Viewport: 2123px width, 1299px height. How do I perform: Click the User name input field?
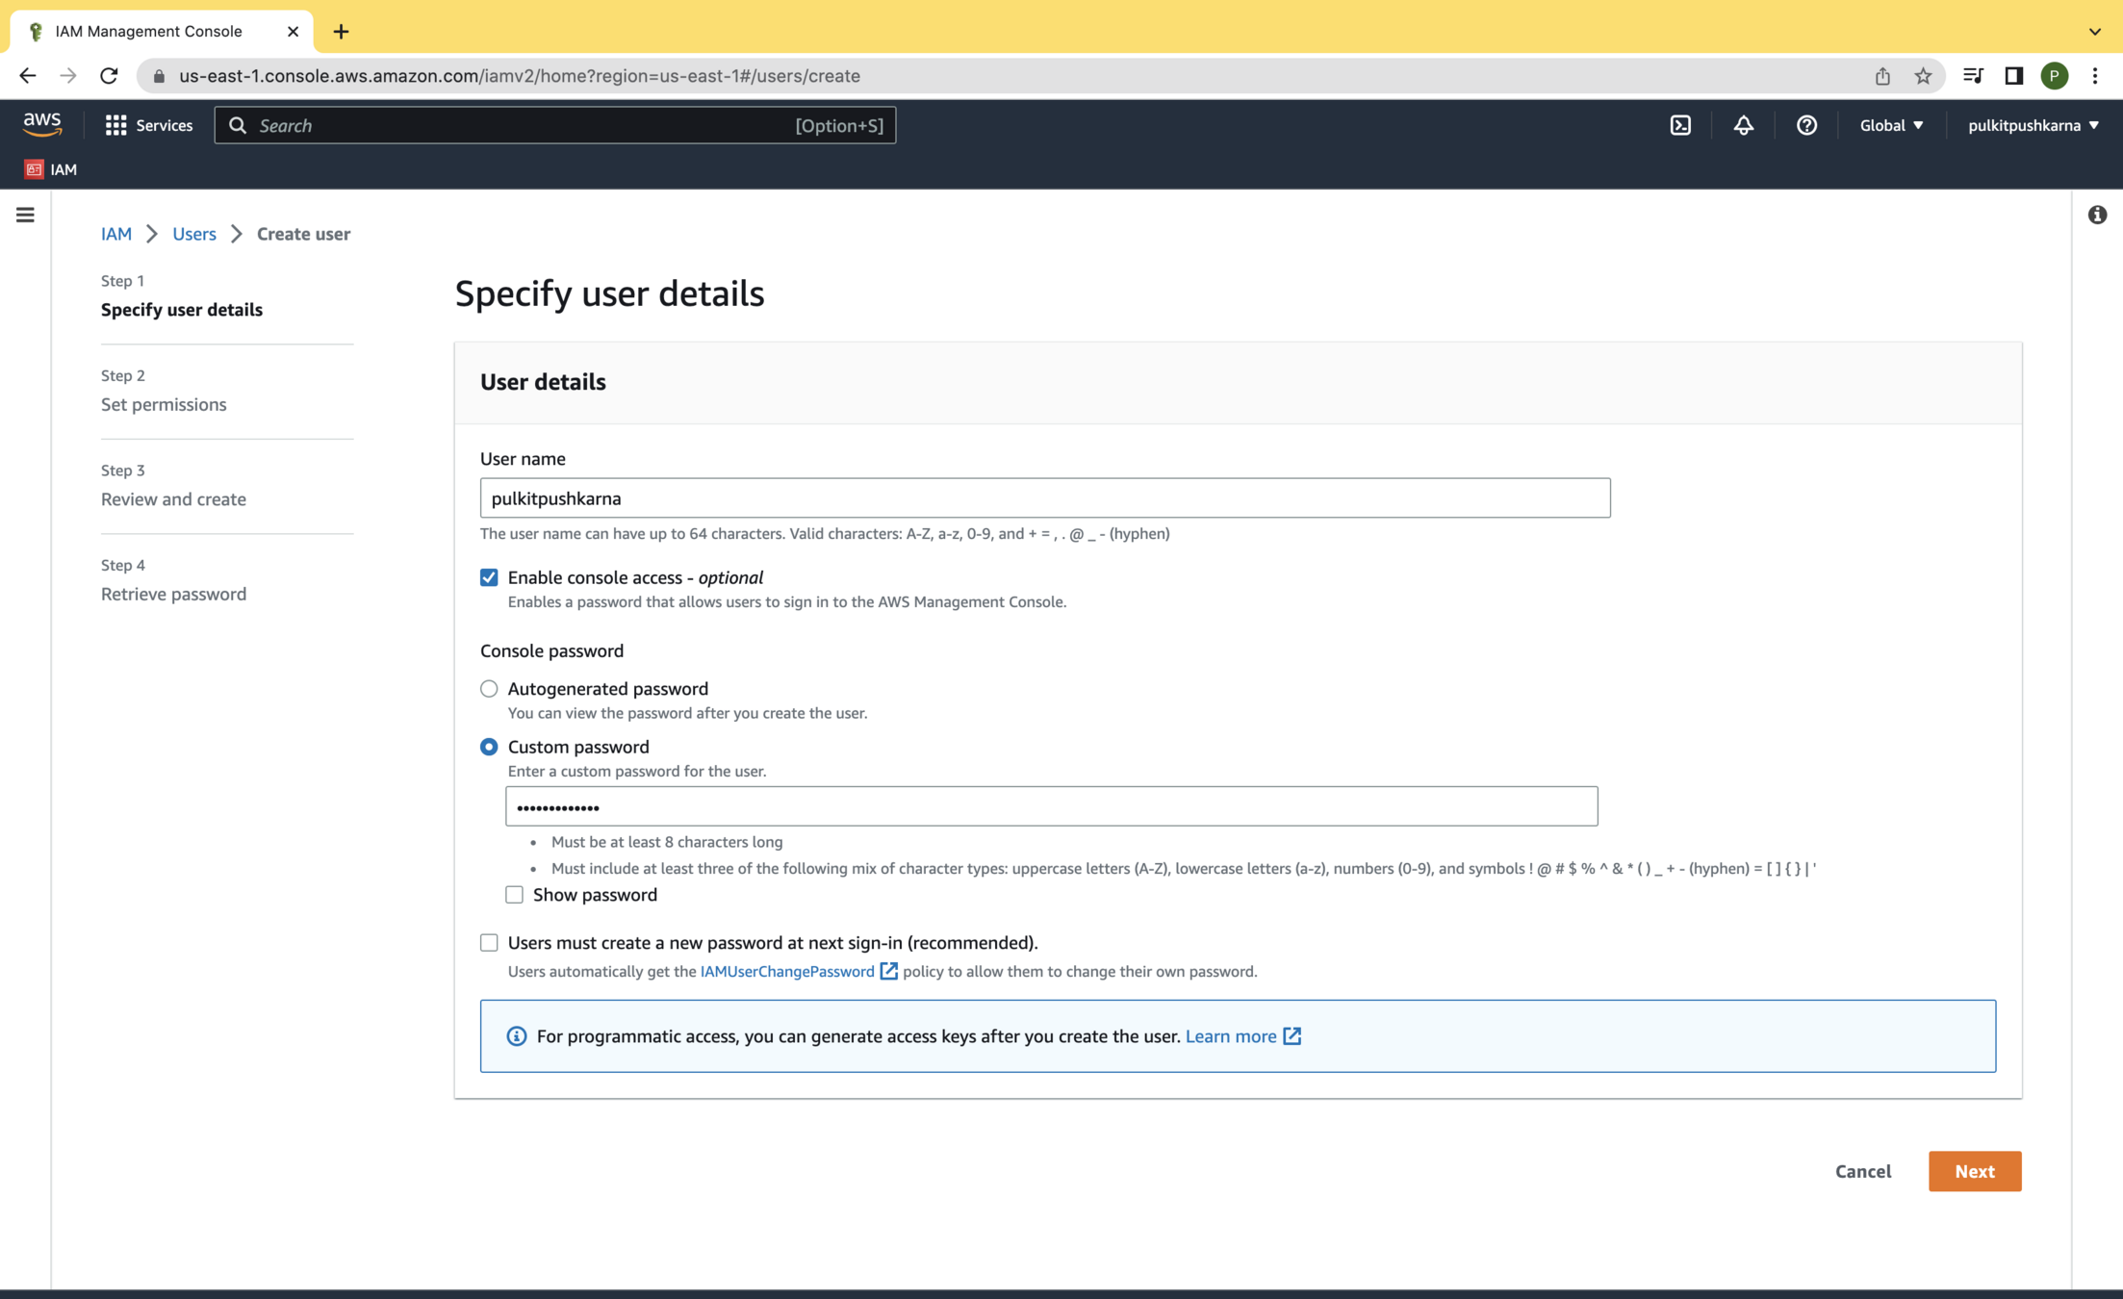click(x=1044, y=498)
